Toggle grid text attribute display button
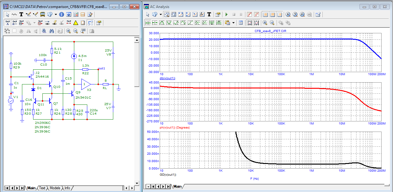This screenshot has height=192, width=393. [x=14, y=22]
